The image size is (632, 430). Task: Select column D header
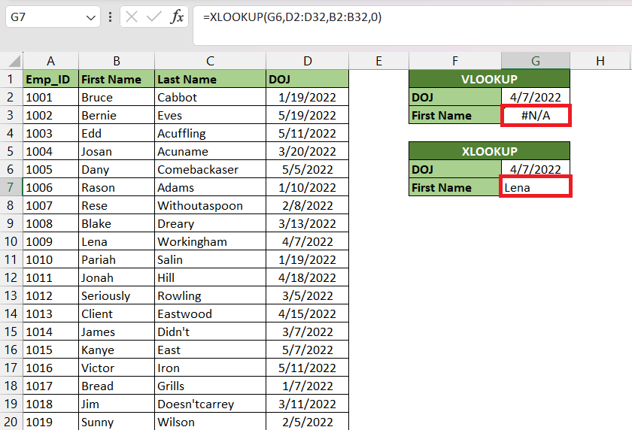(307, 61)
